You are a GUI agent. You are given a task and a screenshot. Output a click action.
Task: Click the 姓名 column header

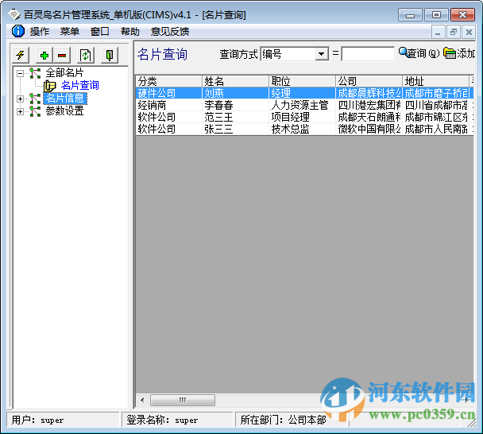[236, 81]
